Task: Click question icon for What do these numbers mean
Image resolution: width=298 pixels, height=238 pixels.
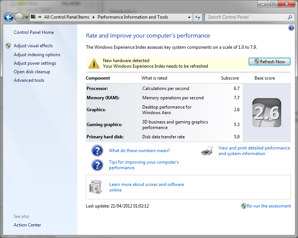Action: 97,151
